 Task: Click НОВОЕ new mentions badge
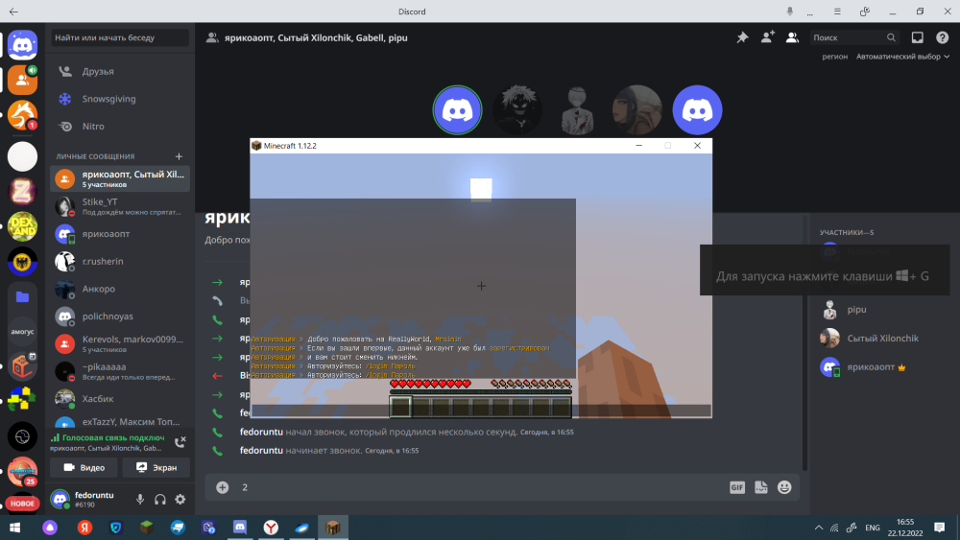(23, 504)
